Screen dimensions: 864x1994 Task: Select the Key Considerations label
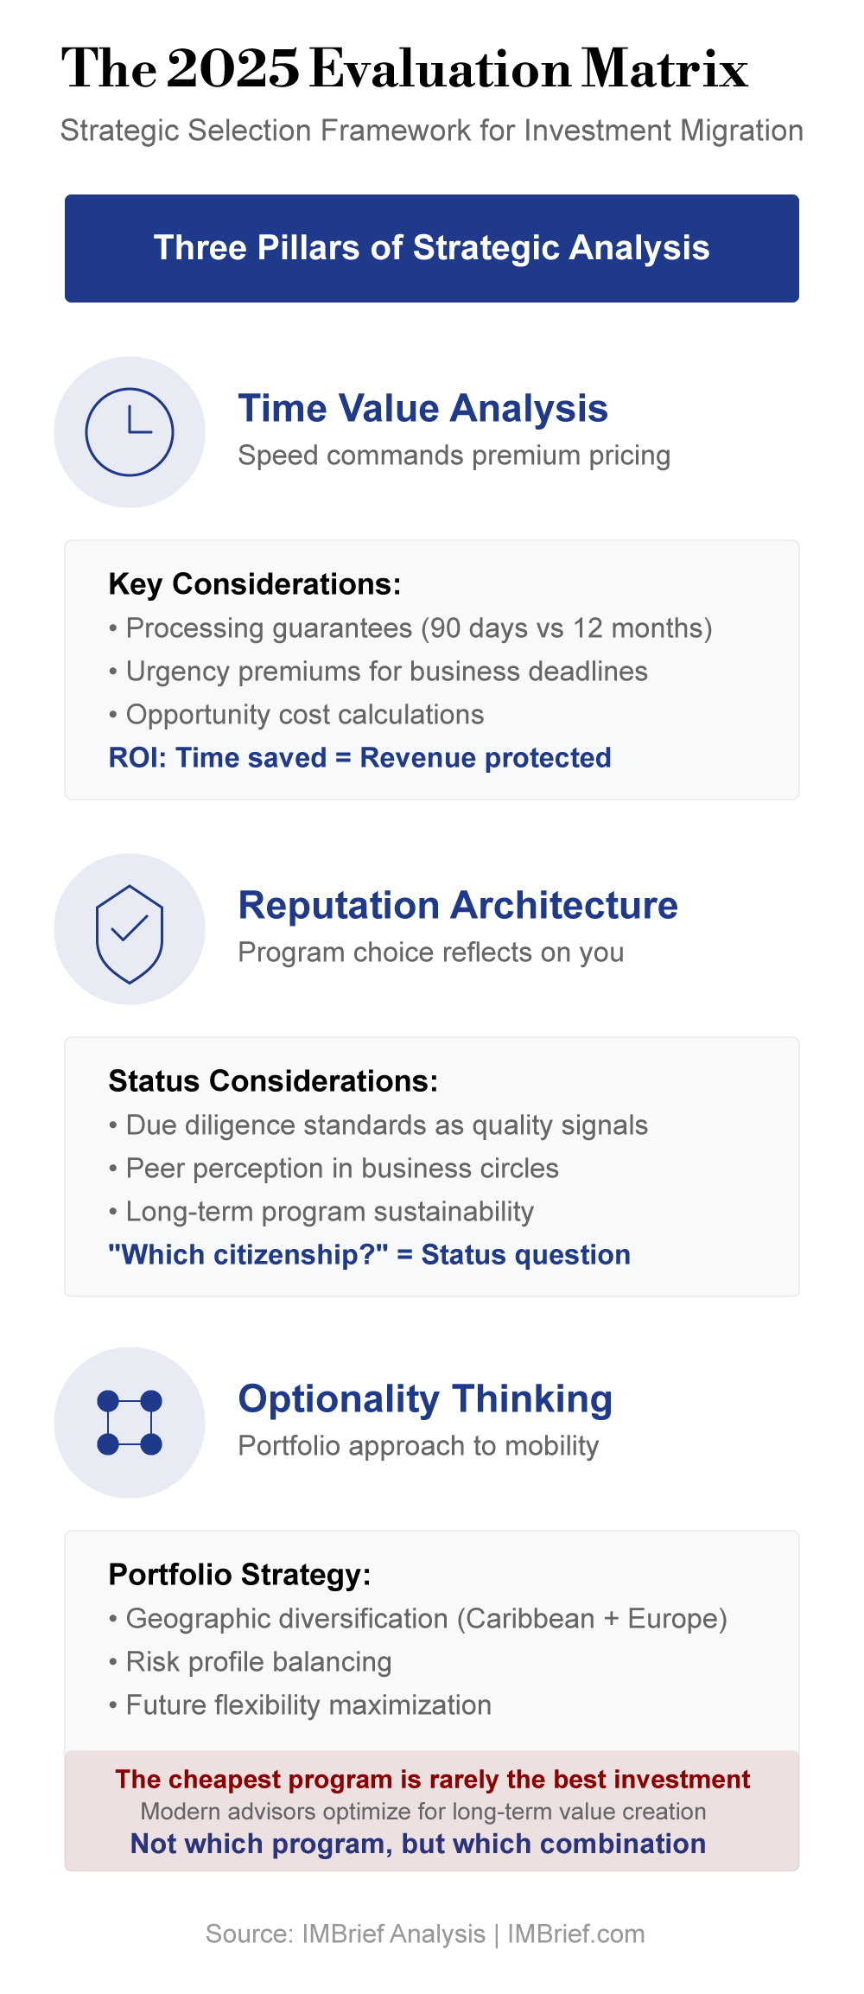255,584
